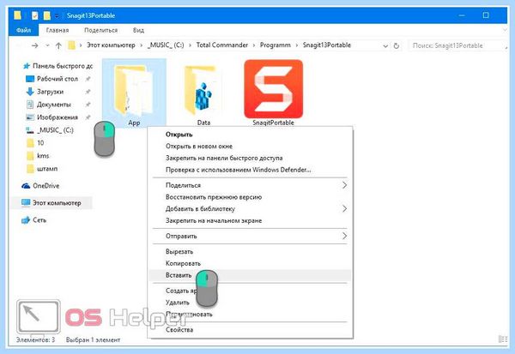
Task: Expand the address bar history dropdown
Action: 385,46
